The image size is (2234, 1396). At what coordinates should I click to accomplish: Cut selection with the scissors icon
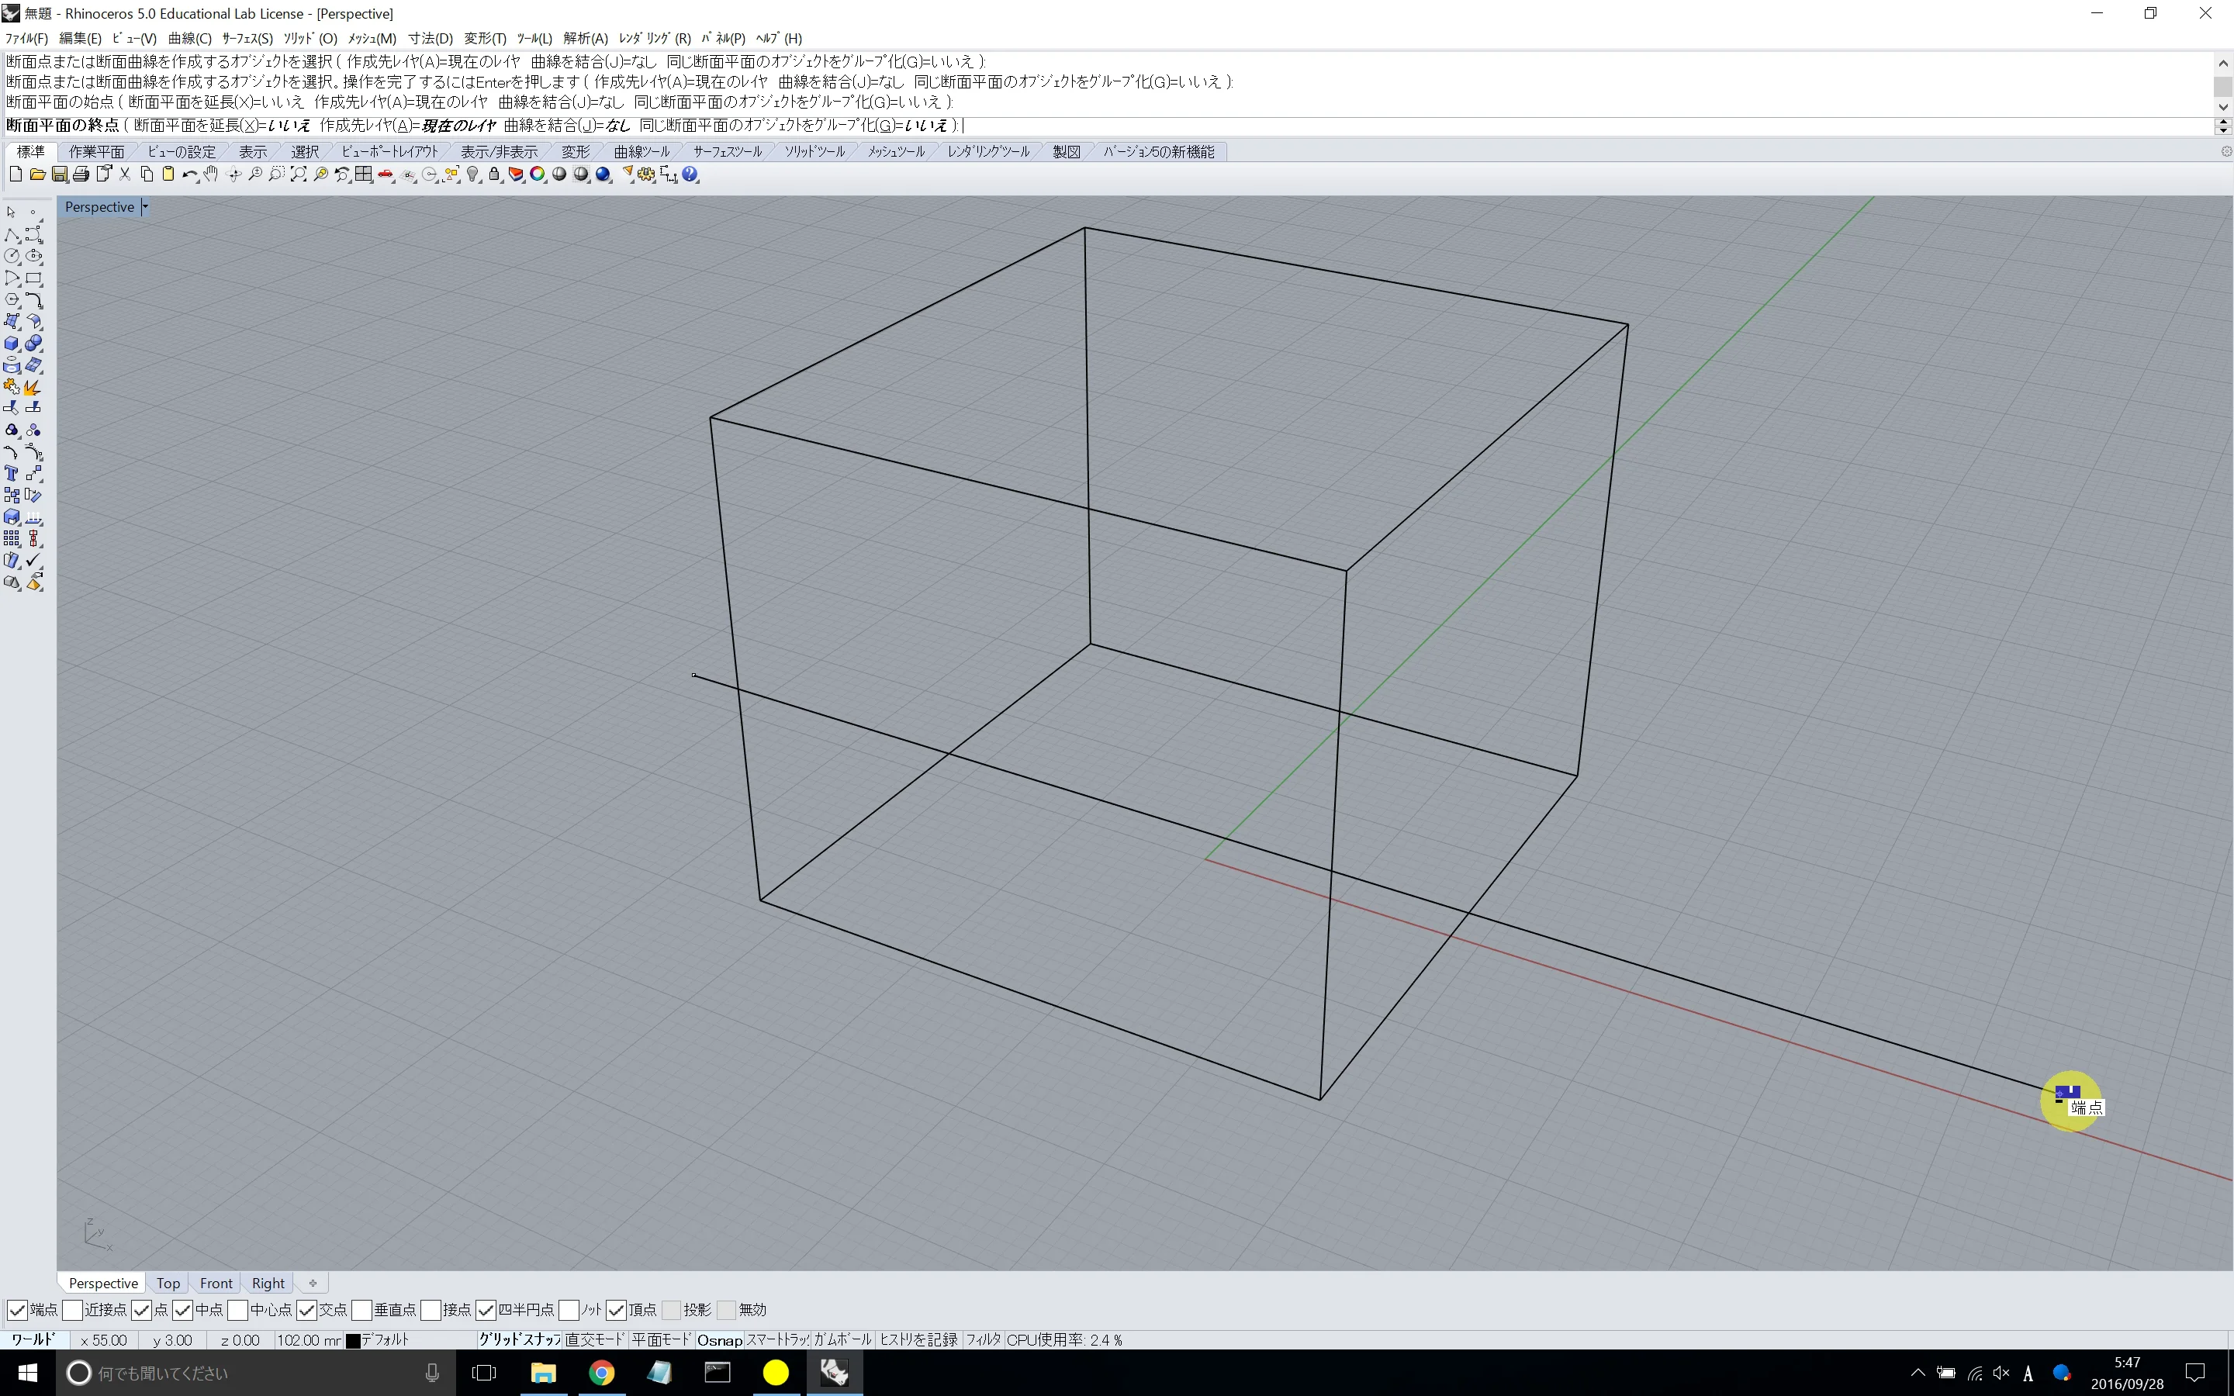coord(125,174)
